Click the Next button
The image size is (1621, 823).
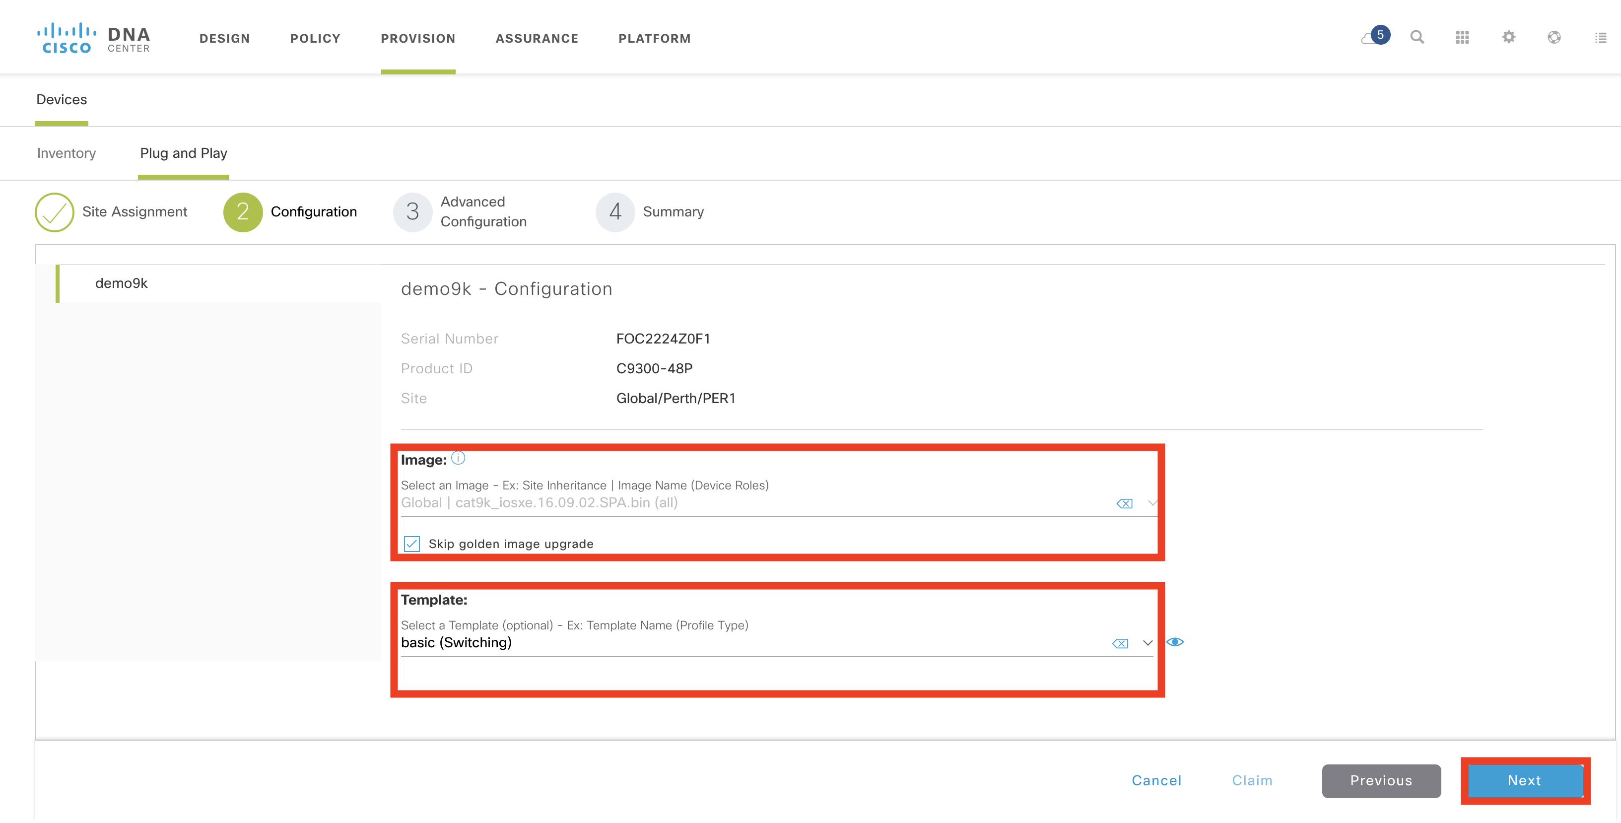[1524, 780]
